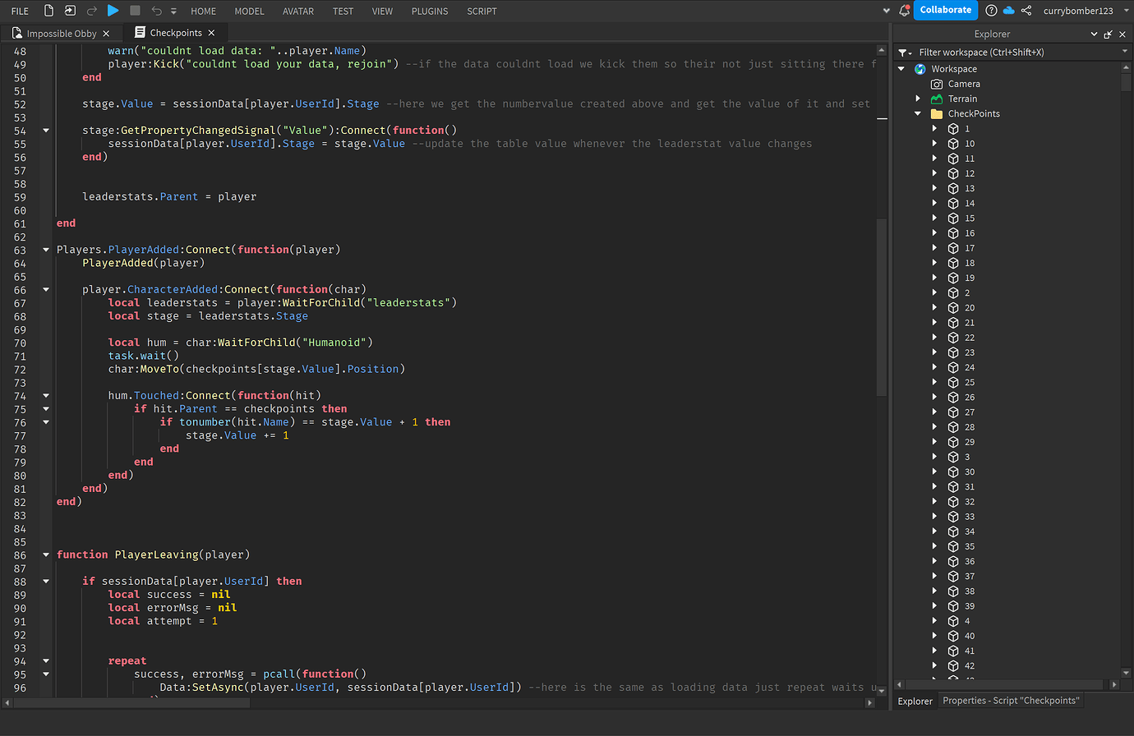Open the quick access toolbar dropdown arrow
This screenshot has height=736, width=1134.
[173, 11]
